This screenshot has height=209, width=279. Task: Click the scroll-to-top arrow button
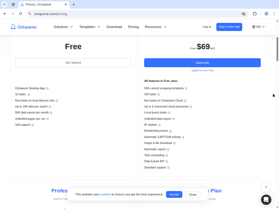(266, 187)
